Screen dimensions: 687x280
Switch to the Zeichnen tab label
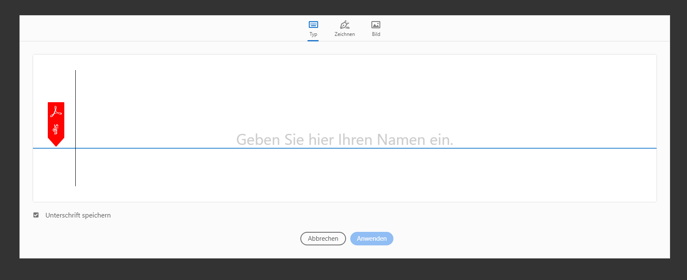click(345, 34)
